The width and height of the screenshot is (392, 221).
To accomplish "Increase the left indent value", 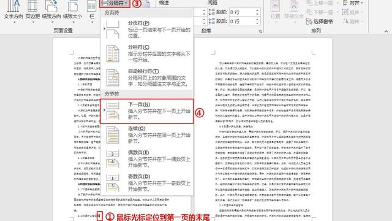I will pos(204,10).
